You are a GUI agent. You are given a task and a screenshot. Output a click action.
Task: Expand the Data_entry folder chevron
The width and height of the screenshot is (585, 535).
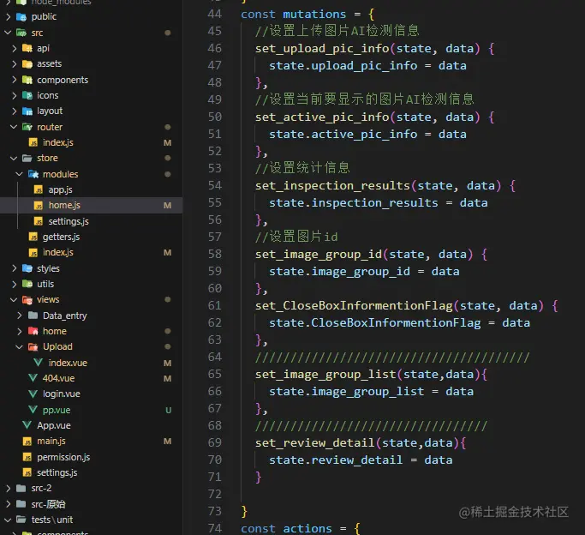[20, 316]
